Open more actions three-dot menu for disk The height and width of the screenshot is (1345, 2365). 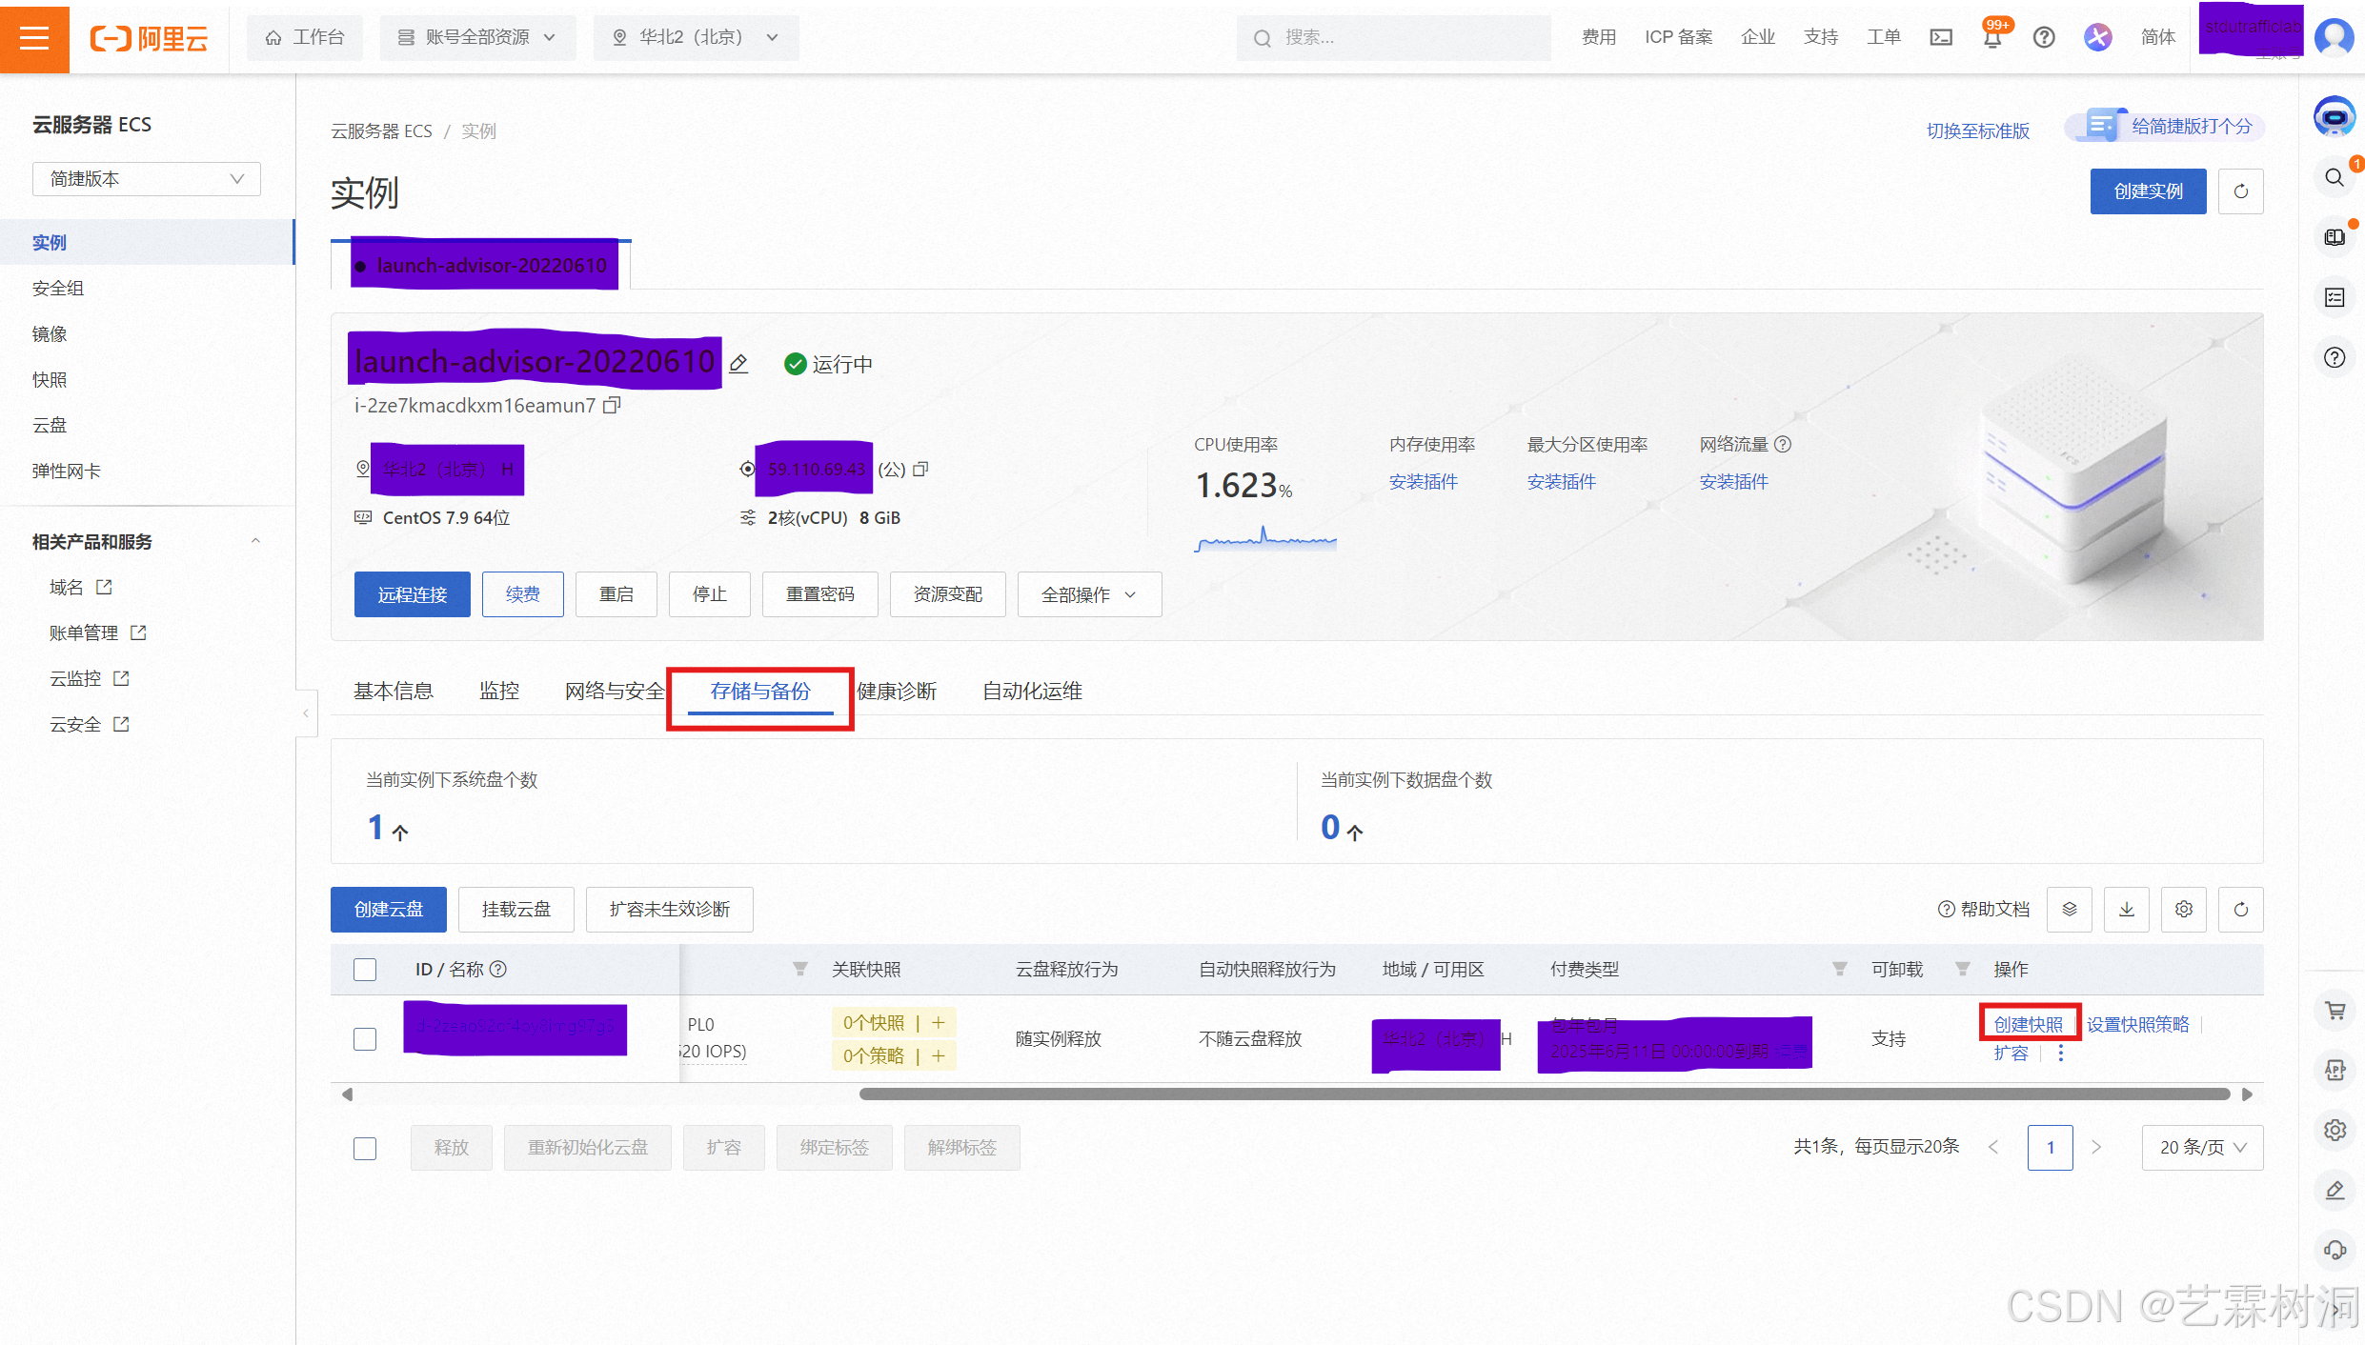(2060, 1054)
